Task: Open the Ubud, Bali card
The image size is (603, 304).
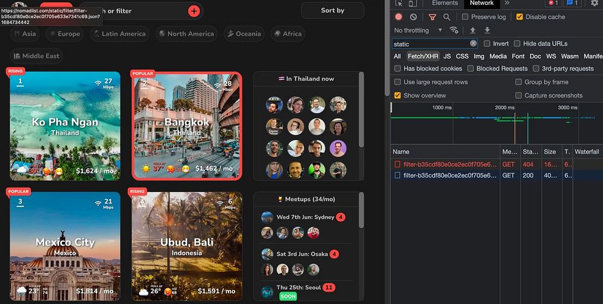Action: tap(187, 246)
